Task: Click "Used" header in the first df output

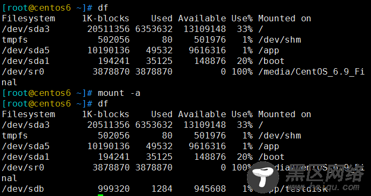Action: pos(162,19)
